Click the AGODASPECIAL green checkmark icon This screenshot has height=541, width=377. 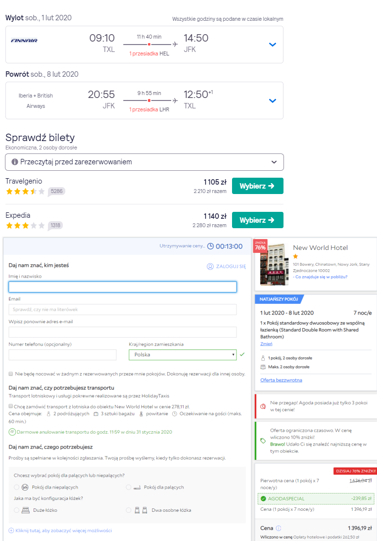[264, 498]
